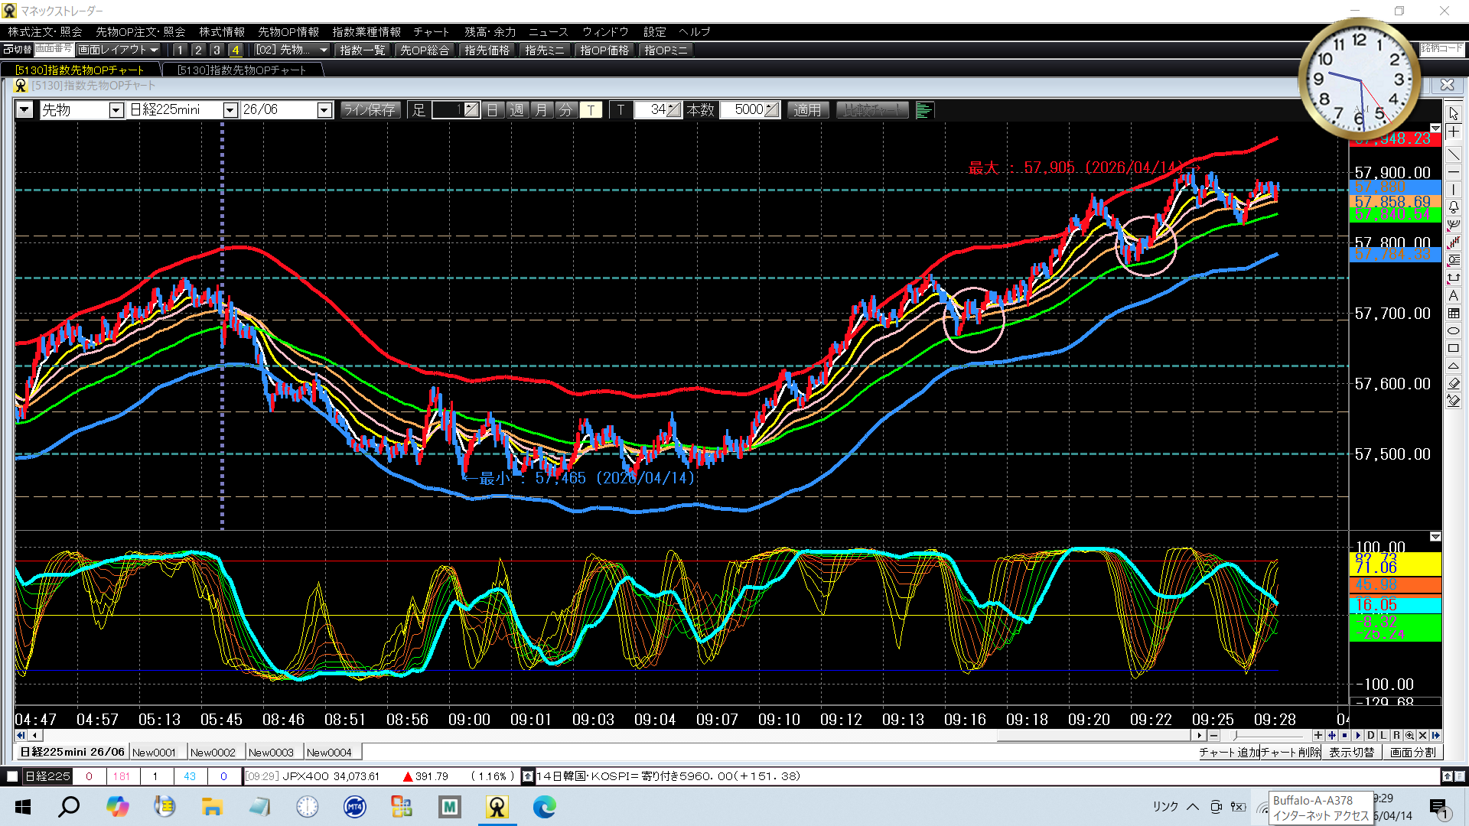Select the trend line drawing tool
The height and width of the screenshot is (826, 1469).
click(1454, 155)
